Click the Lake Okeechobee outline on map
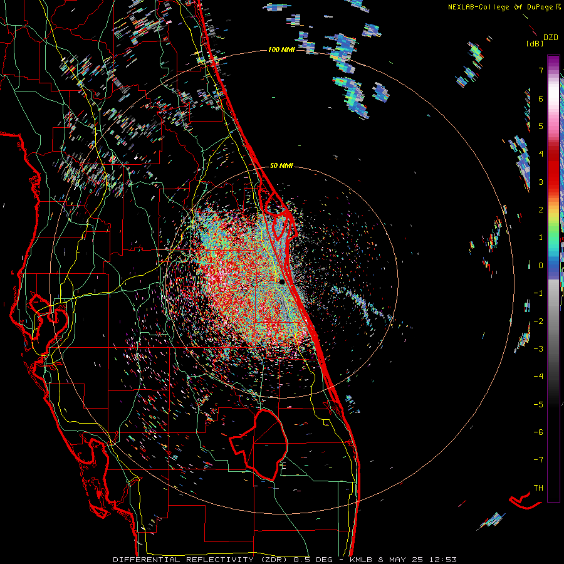 tap(259, 445)
